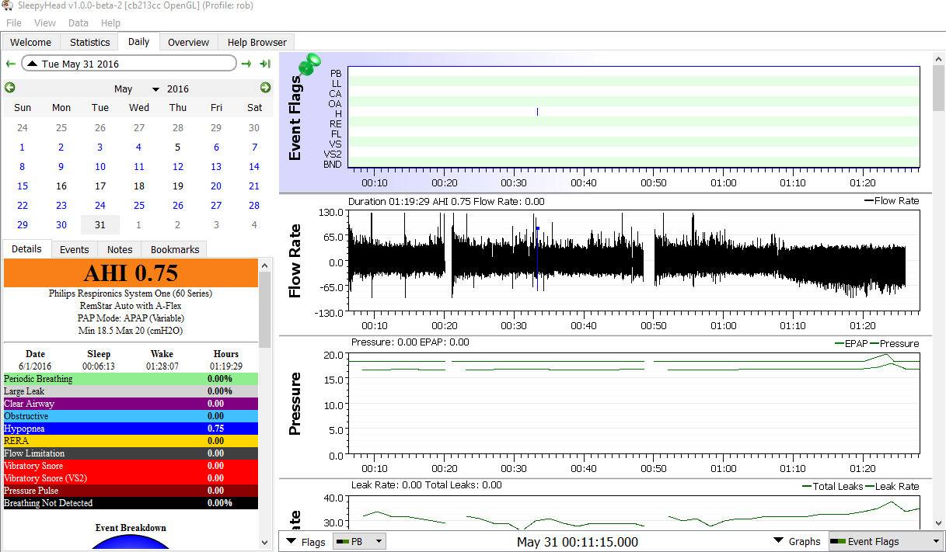Open the PB flags dropdown

(358, 541)
